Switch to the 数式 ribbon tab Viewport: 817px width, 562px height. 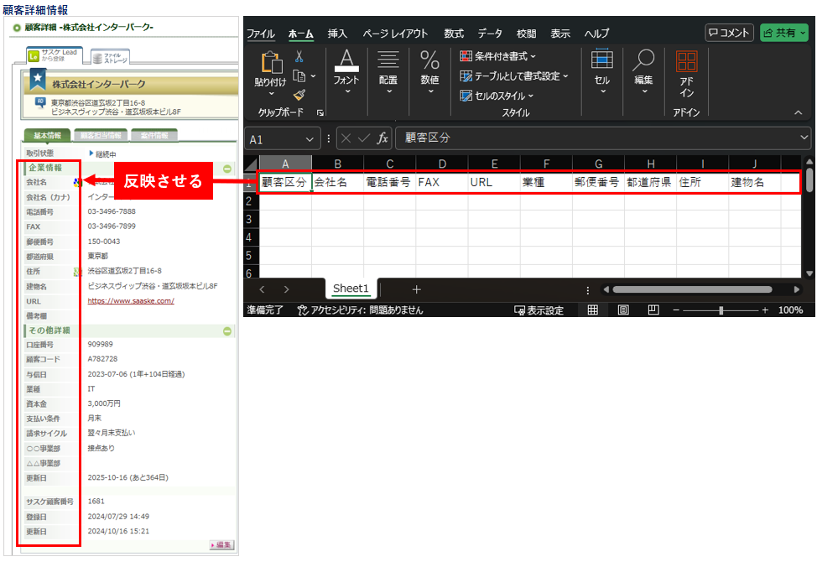454,34
